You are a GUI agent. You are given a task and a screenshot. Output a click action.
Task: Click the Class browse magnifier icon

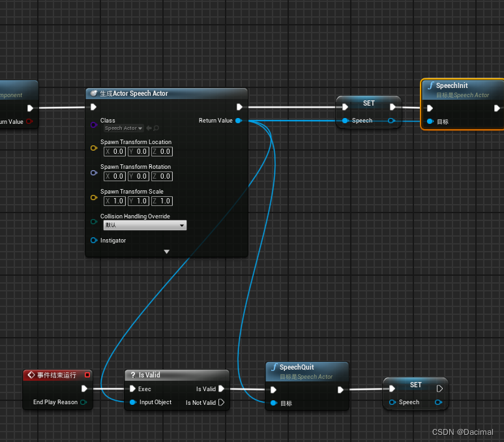click(x=156, y=128)
